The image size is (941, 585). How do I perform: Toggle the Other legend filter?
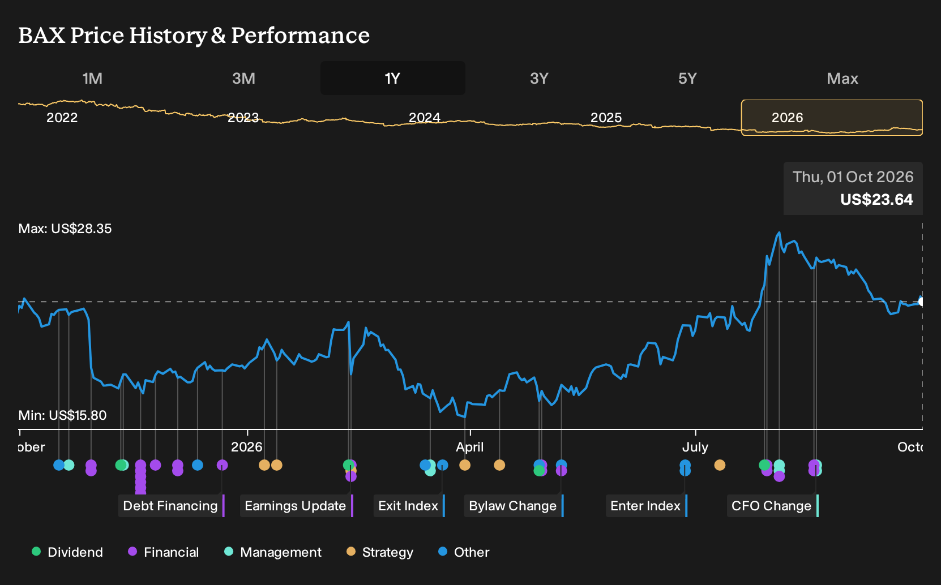tap(464, 552)
